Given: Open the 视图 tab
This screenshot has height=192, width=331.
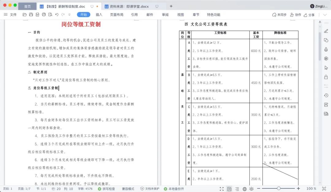Looking at the screenshot, I should 181,15.
